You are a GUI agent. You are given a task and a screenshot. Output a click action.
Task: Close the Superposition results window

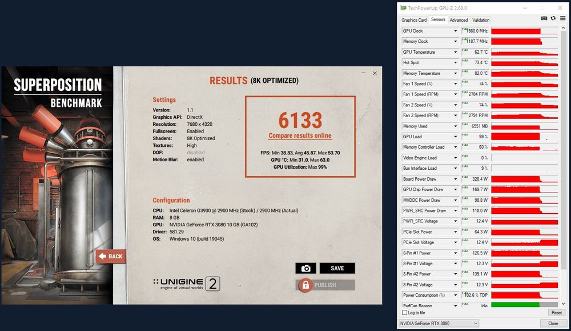click(375, 73)
